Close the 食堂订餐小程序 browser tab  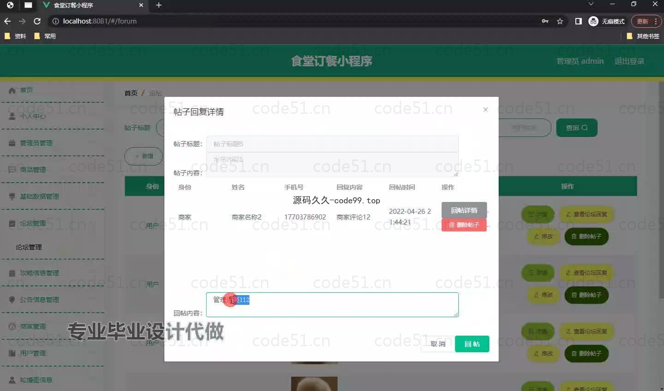point(141,5)
